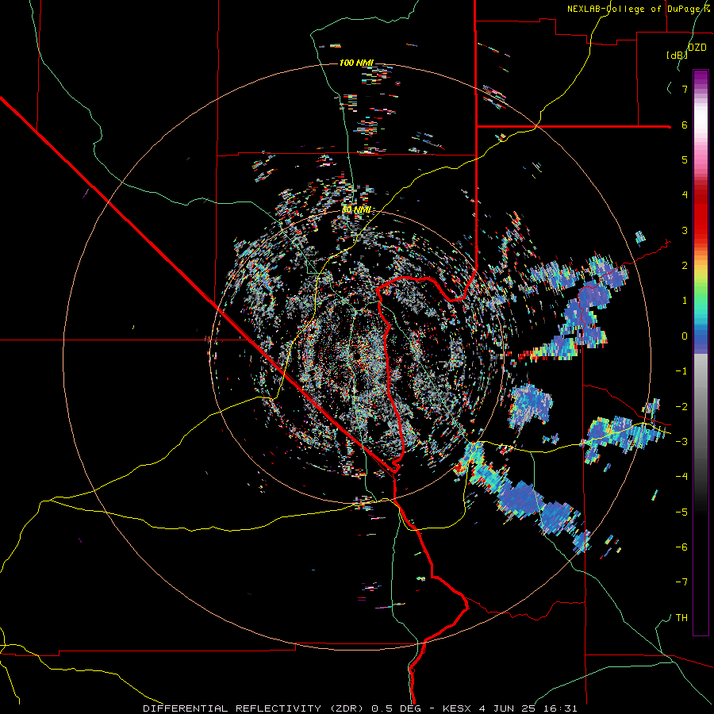Click the scale value 7
This screenshot has width=714, height=714.
click(x=685, y=89)
